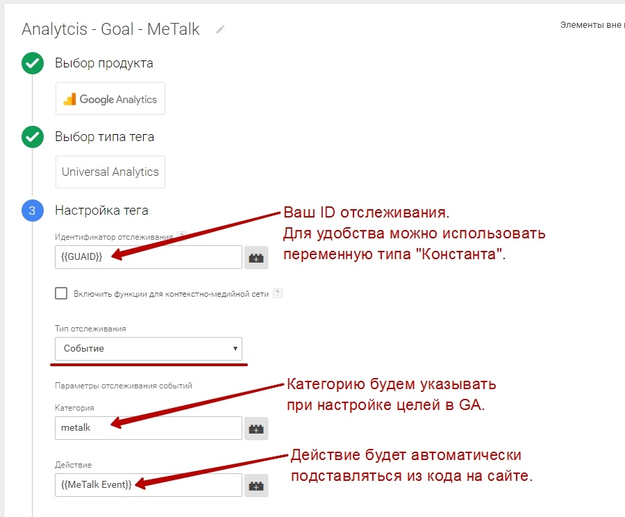This screenshot has height=517, width=625.
Task: Click the Параметры отслеживания событий label
Action: 124,386
